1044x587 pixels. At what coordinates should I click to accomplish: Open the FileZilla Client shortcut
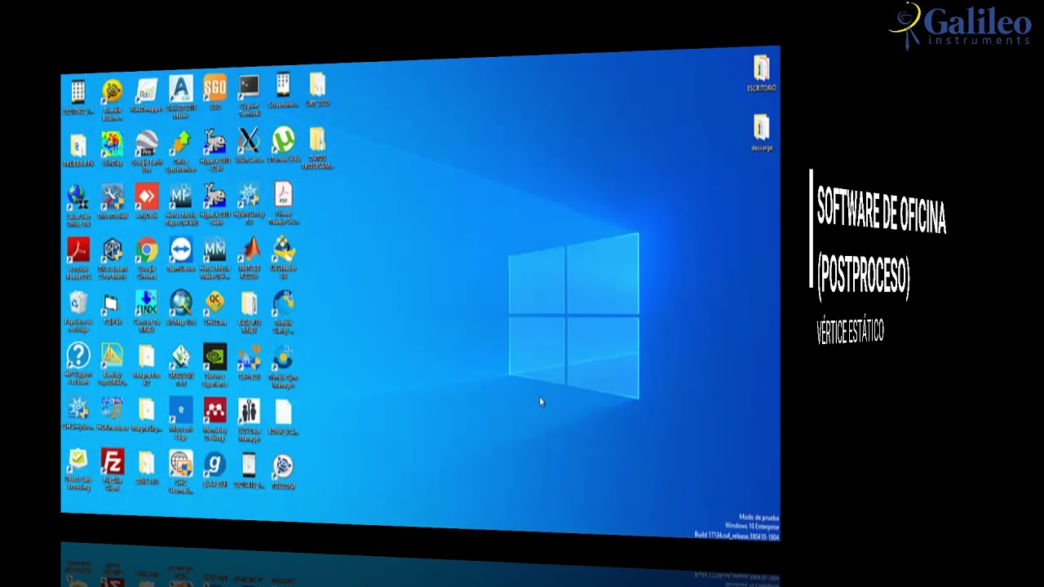(x=113, y=470)
